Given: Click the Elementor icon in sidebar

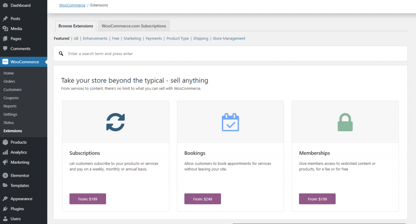Looking at the screenshot, I should pos(5,175).
